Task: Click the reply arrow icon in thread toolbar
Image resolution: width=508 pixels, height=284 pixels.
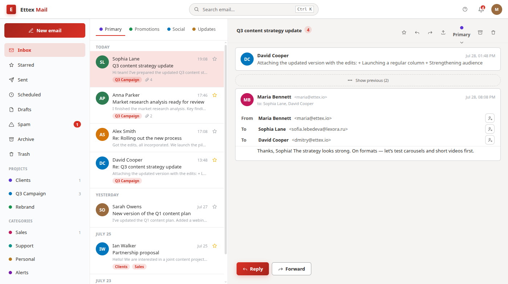Action: (x=417, y=33)
